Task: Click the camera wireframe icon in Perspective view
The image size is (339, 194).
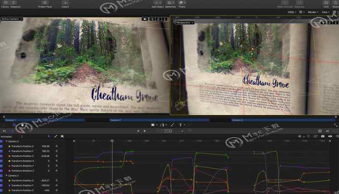Action: pos(180,105)
